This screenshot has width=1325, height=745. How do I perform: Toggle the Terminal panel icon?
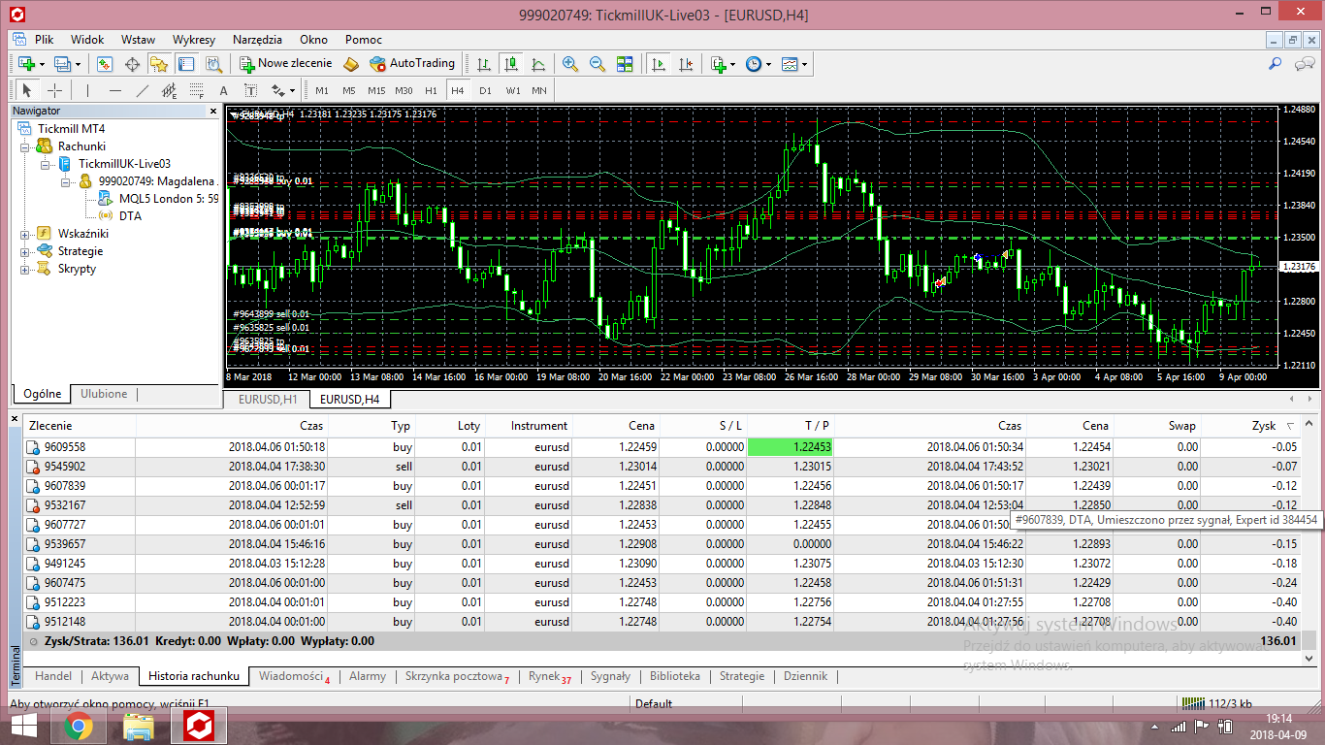click(x=186, y=64)
